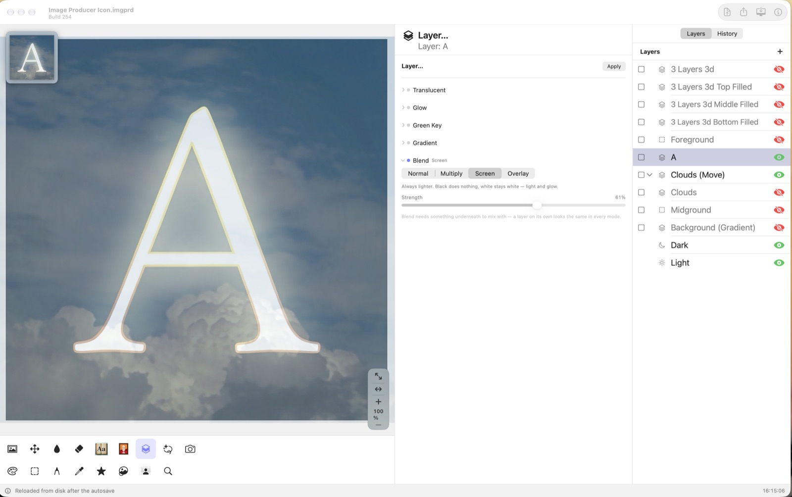The height and width of the screenshot is (497, 792).
Task: Zoom in with the plus button
Action: 378,401
